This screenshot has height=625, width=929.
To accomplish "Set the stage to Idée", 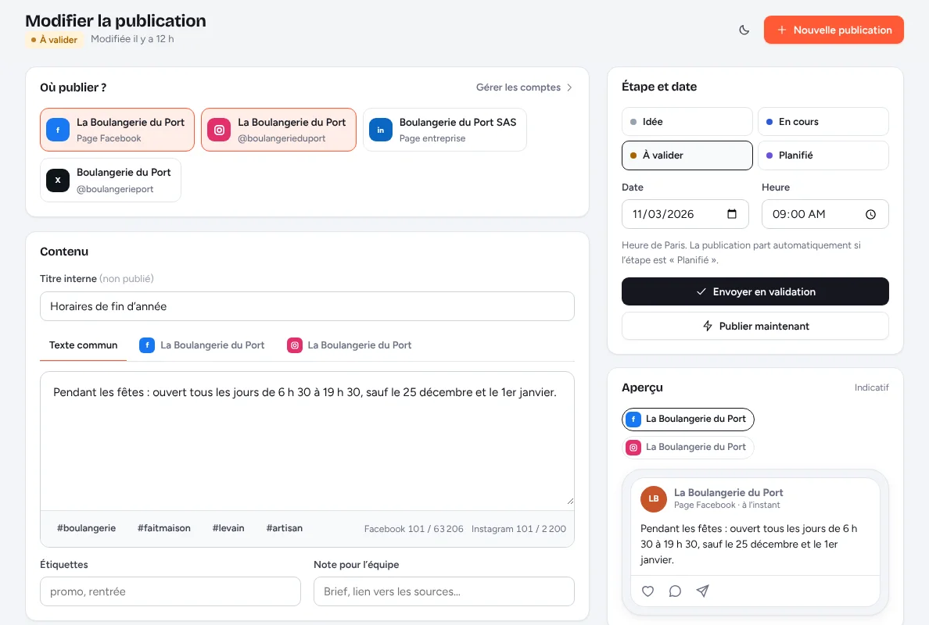I will (687, 121).
